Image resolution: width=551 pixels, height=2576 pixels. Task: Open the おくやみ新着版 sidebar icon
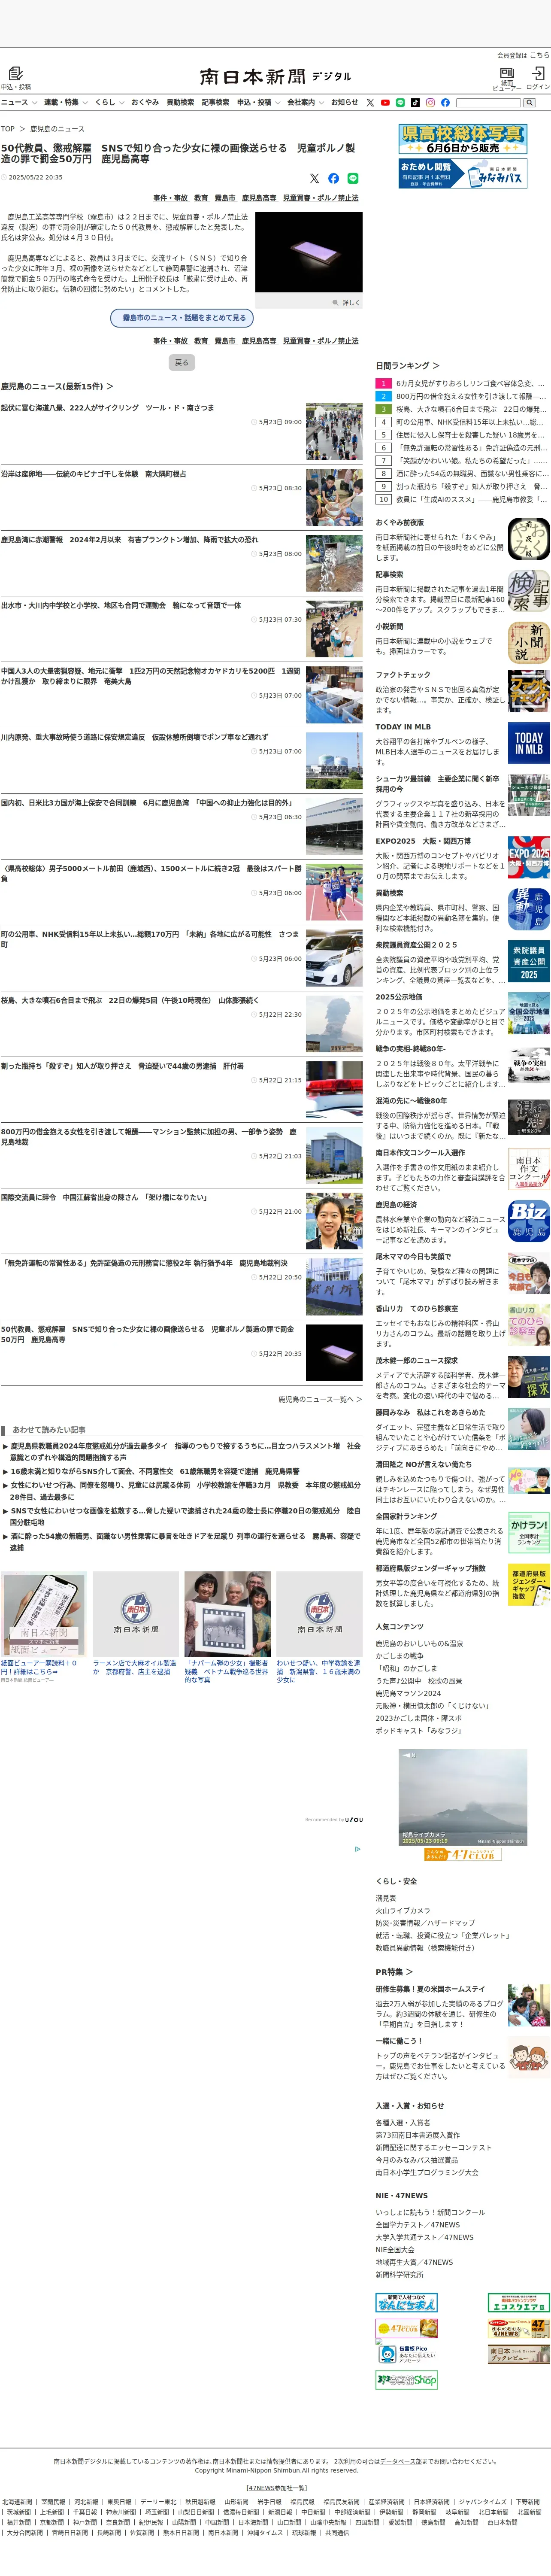(x=529, y=539)
